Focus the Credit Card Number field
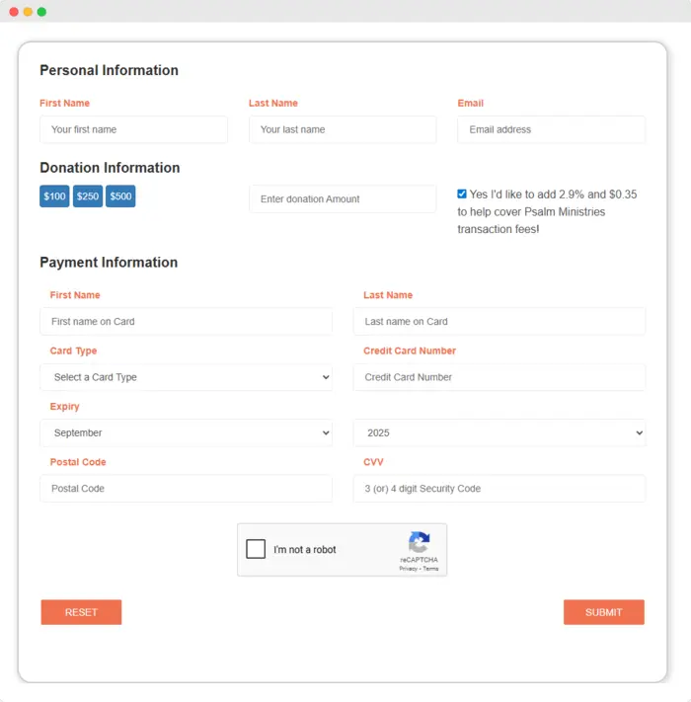This screenshot has height=702, width=691. tap(499, 377)
